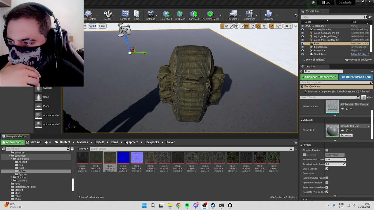Open the Editar BP_Sky_Sphere link
The height and width of the screenshot is (210, 374).
click(360, 54)
